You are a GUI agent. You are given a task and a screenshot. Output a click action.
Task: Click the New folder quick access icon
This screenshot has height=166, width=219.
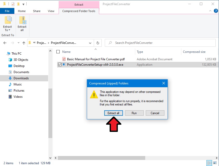18,4
